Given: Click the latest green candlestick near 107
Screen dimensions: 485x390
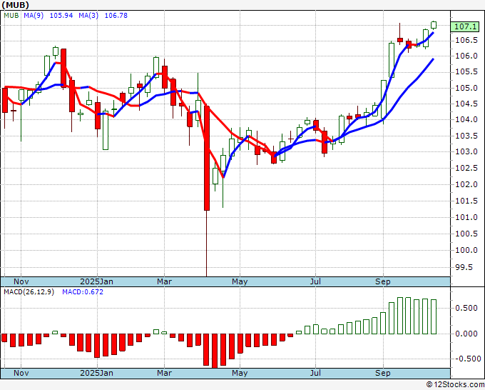Looking at the screenshot, I should pyautogui.click(x=434, y=25).
